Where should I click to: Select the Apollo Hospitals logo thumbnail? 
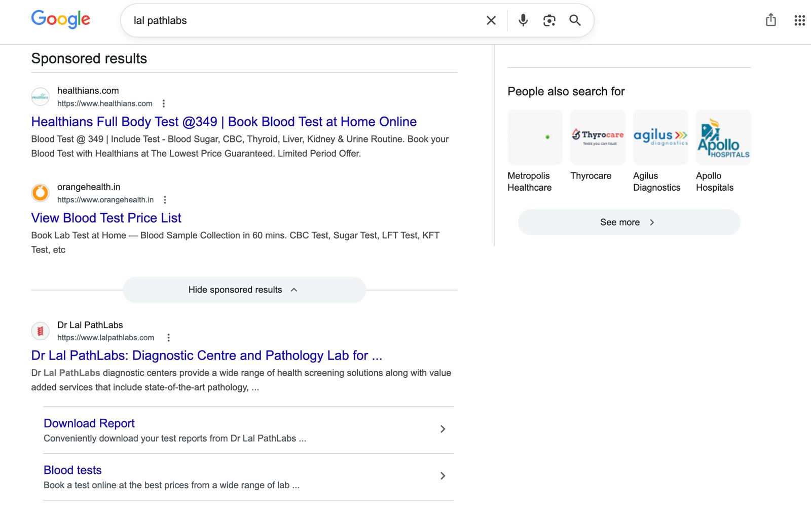723,137
